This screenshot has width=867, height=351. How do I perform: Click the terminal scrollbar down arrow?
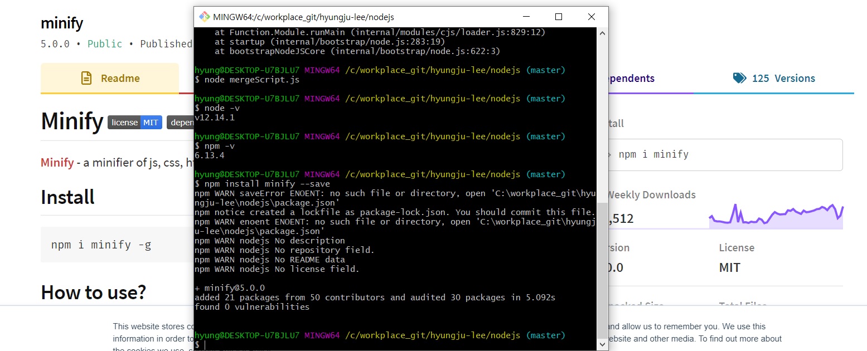(602, 345)
